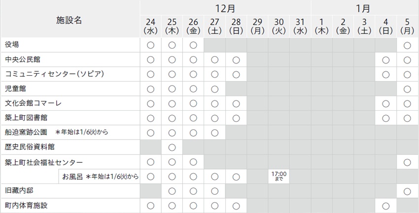
Task: Select the 中央公民館 circle on December 28
Action: pos(236,60)
